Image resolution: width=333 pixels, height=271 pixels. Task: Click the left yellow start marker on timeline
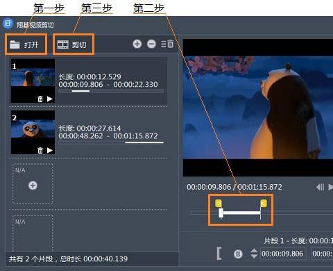tap(219, 204)
